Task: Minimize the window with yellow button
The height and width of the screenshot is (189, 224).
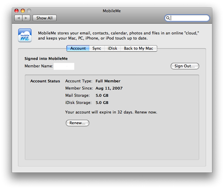Action: (x=23, y=11)
